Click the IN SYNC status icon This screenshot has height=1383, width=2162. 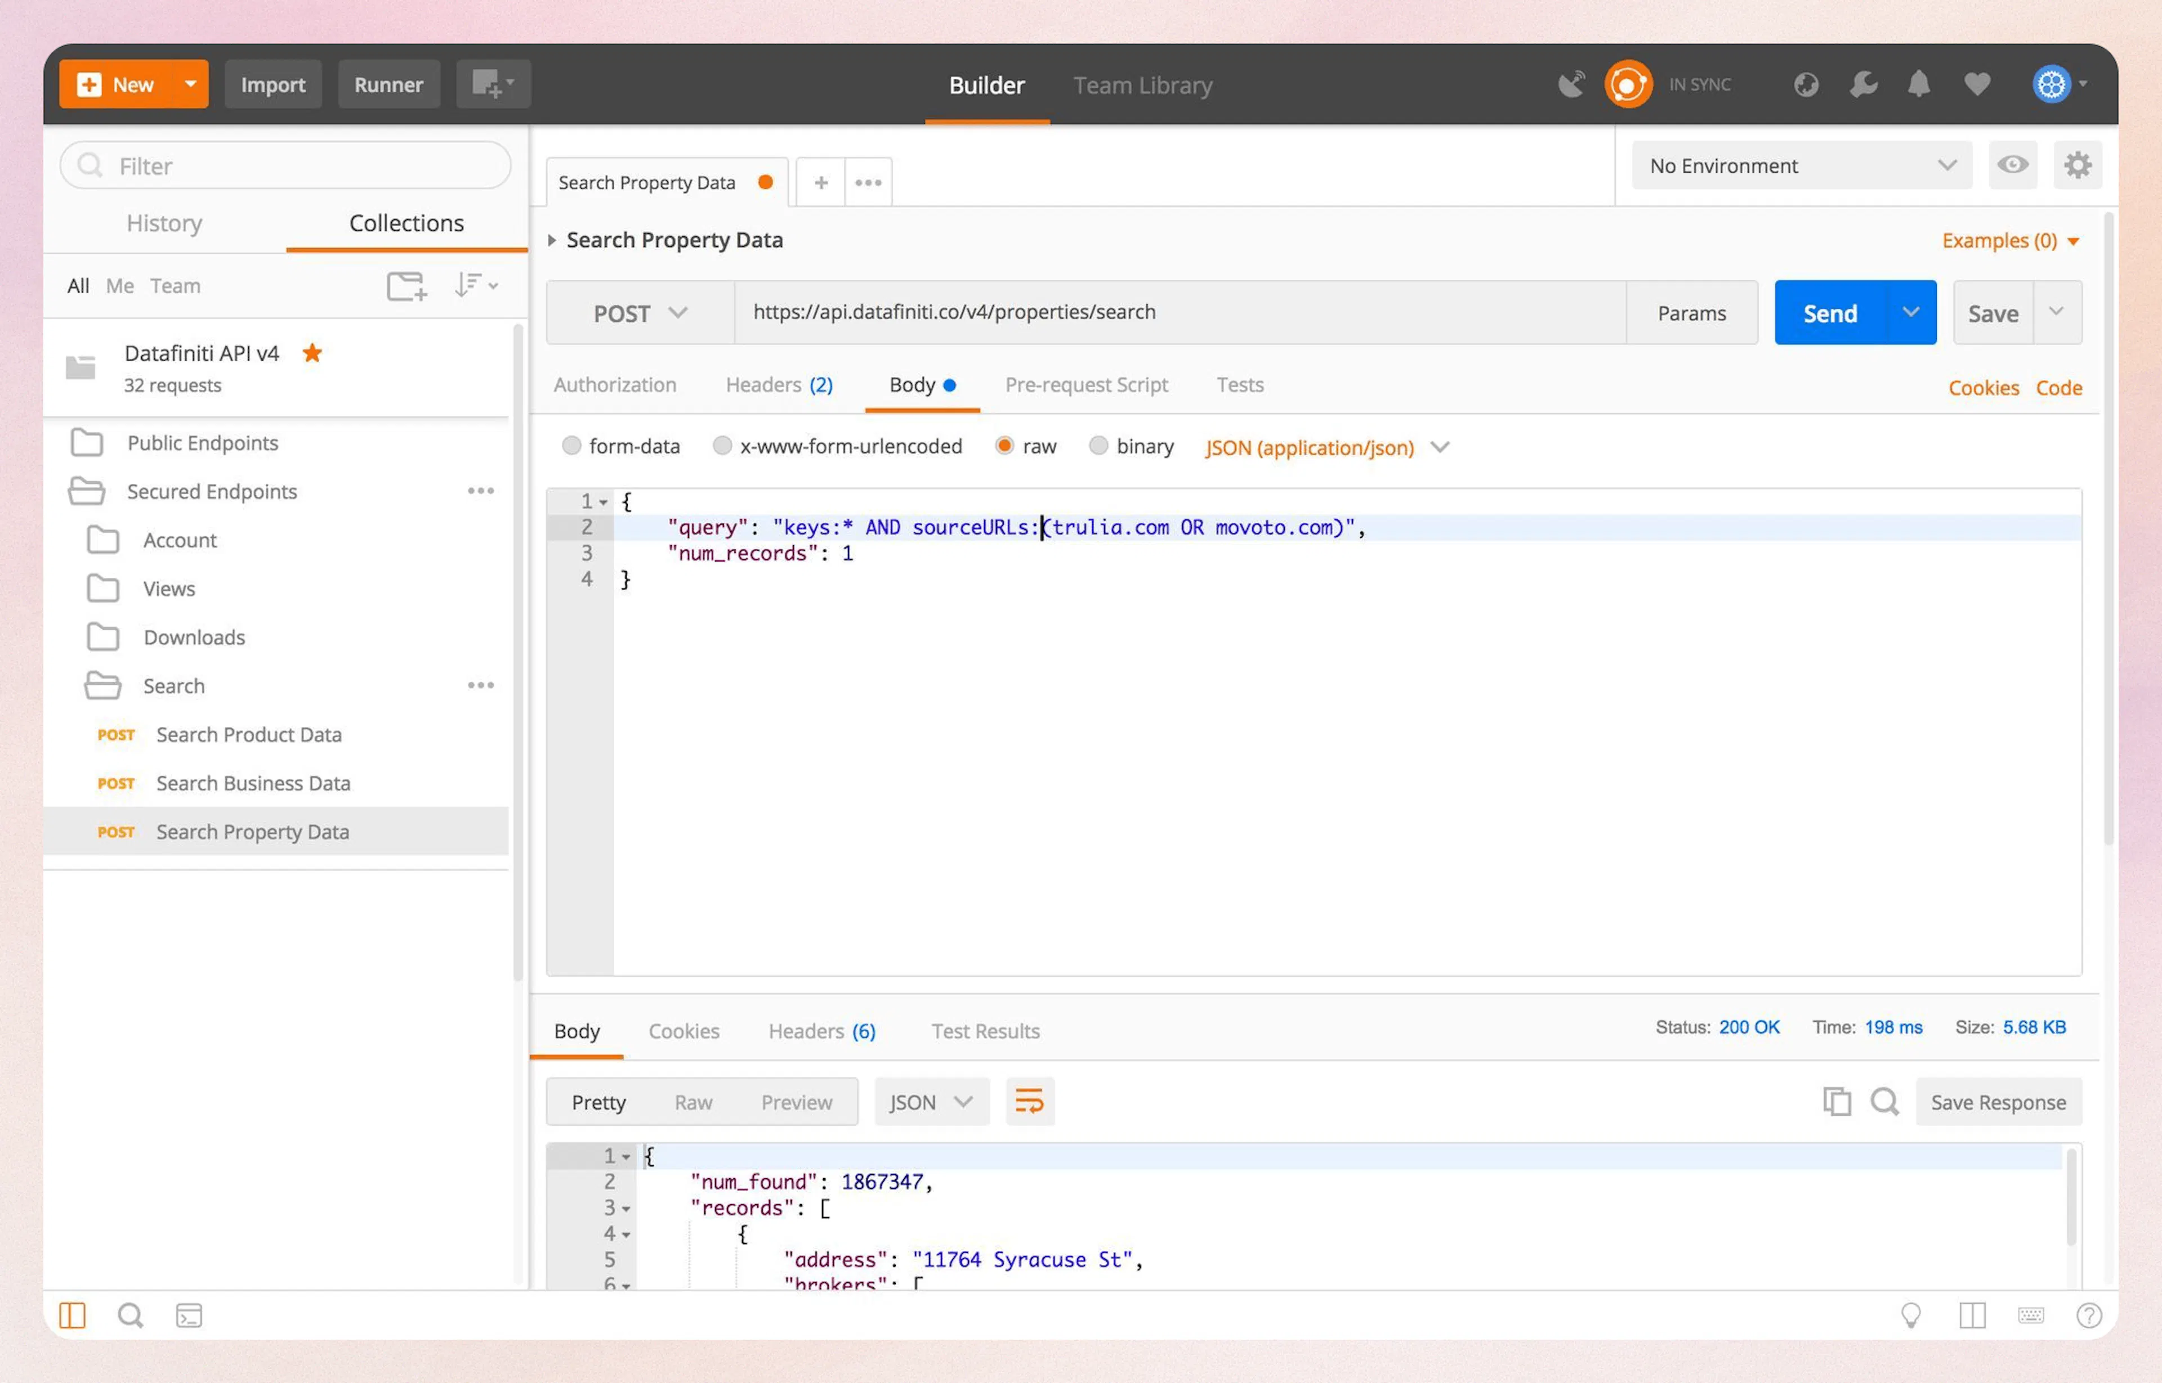pyautogui.click(x=1628, y=83)
